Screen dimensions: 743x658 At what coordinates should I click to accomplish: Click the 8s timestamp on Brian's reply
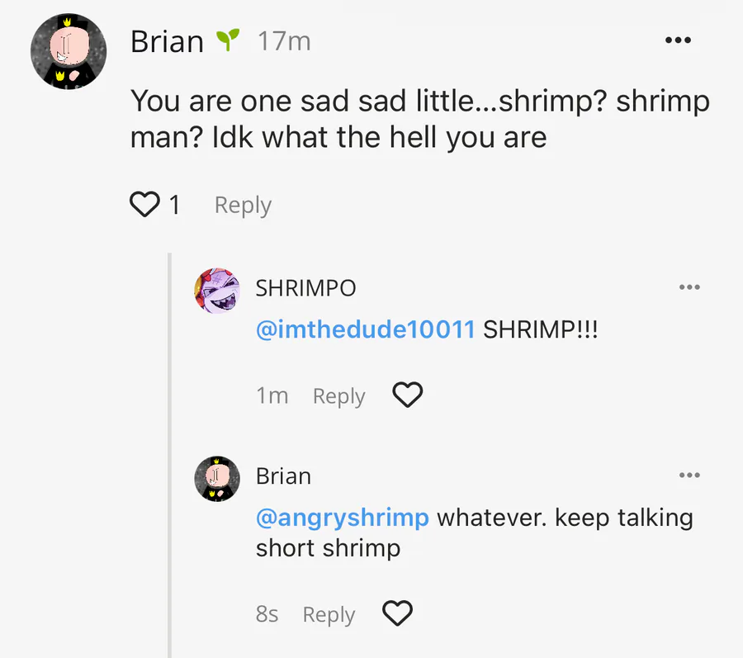pyautogui.click(x=267, y=614)
